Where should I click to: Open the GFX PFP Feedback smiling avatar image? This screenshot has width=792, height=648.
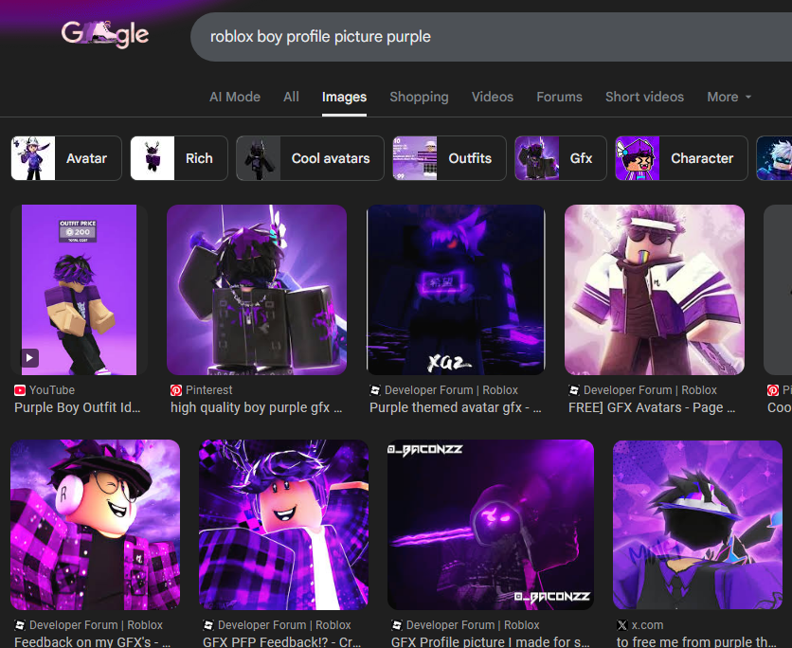tap(283, 525)
